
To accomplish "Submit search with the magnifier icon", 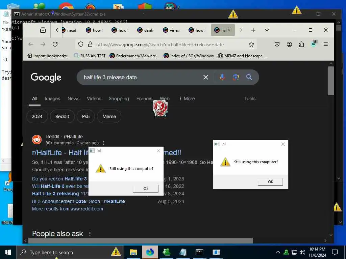I will [249, 77].
